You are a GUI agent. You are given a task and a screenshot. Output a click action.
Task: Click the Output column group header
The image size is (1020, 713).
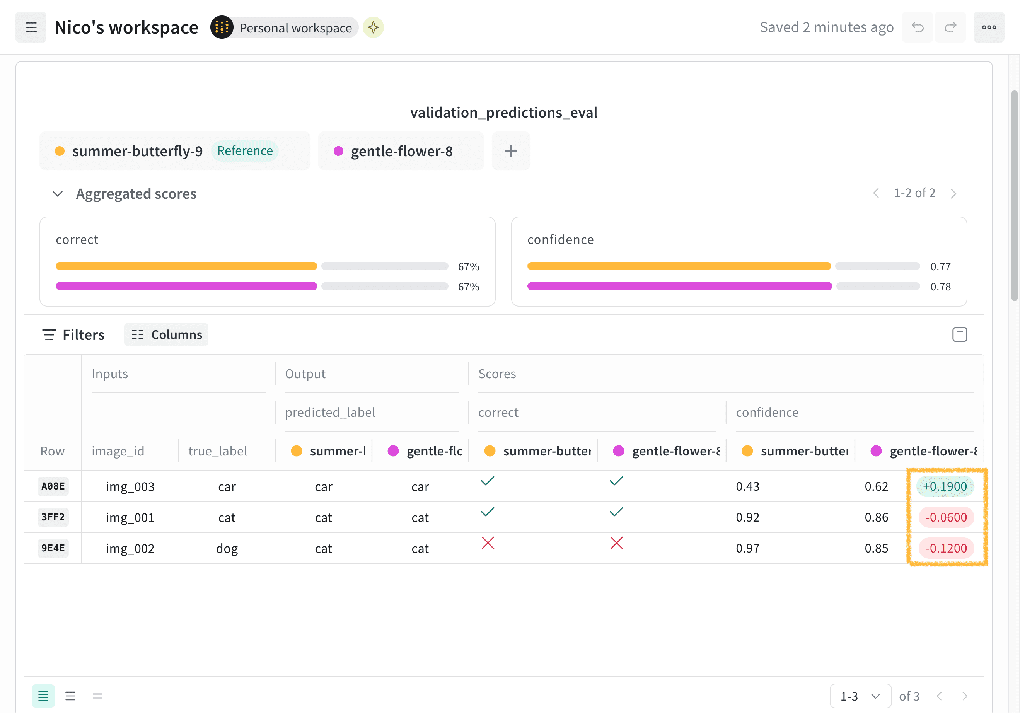click(x=305, y=374)
